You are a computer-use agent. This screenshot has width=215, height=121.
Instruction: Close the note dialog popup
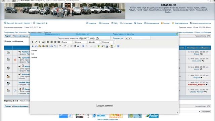click(x=177, y=34)
